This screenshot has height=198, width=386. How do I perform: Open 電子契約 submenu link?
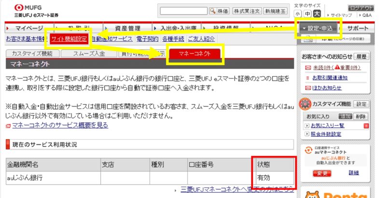(148, 39)
